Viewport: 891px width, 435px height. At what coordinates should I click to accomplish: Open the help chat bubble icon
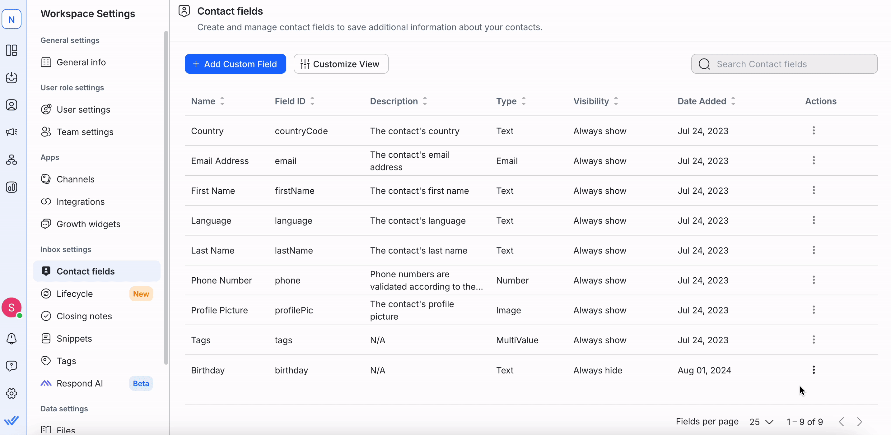12,366
